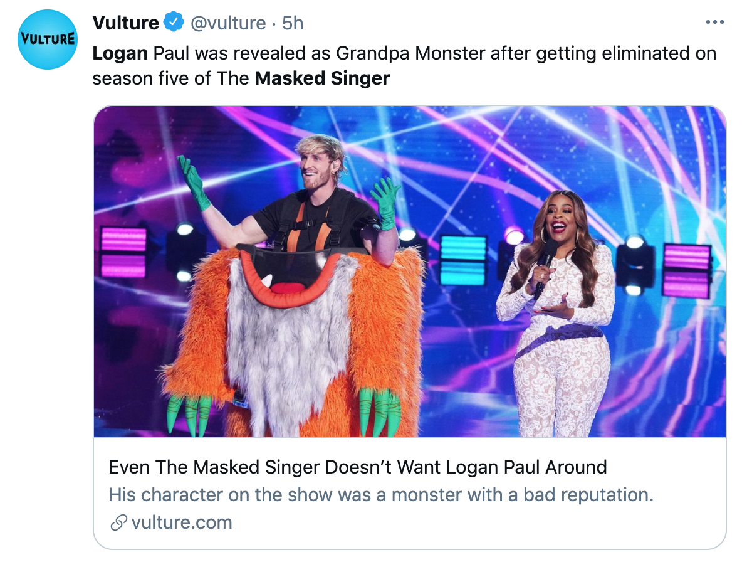
Task: Click the blue verified badge
Action: tap(174, 23)
